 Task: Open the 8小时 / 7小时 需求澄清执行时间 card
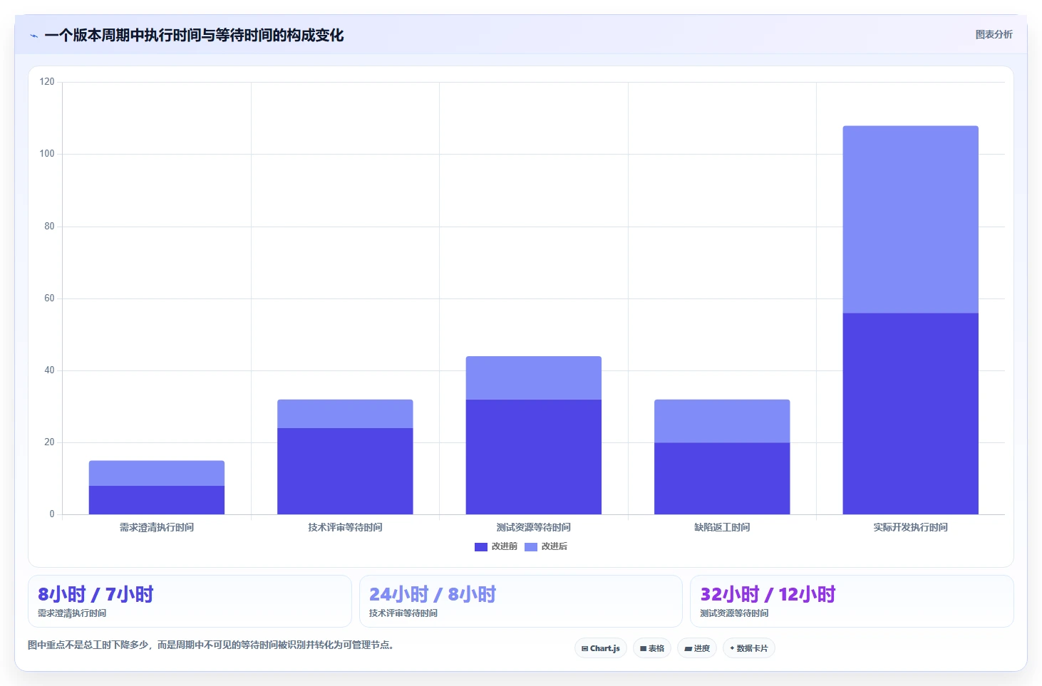(190, 601)
